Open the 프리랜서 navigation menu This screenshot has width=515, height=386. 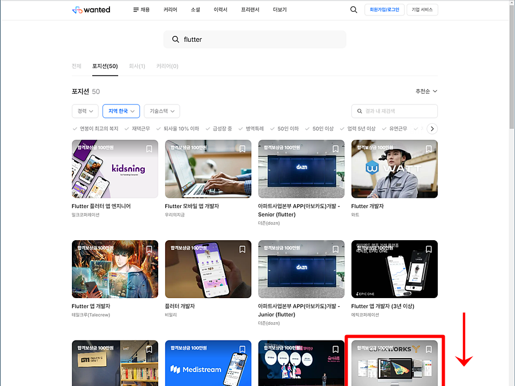251,10
